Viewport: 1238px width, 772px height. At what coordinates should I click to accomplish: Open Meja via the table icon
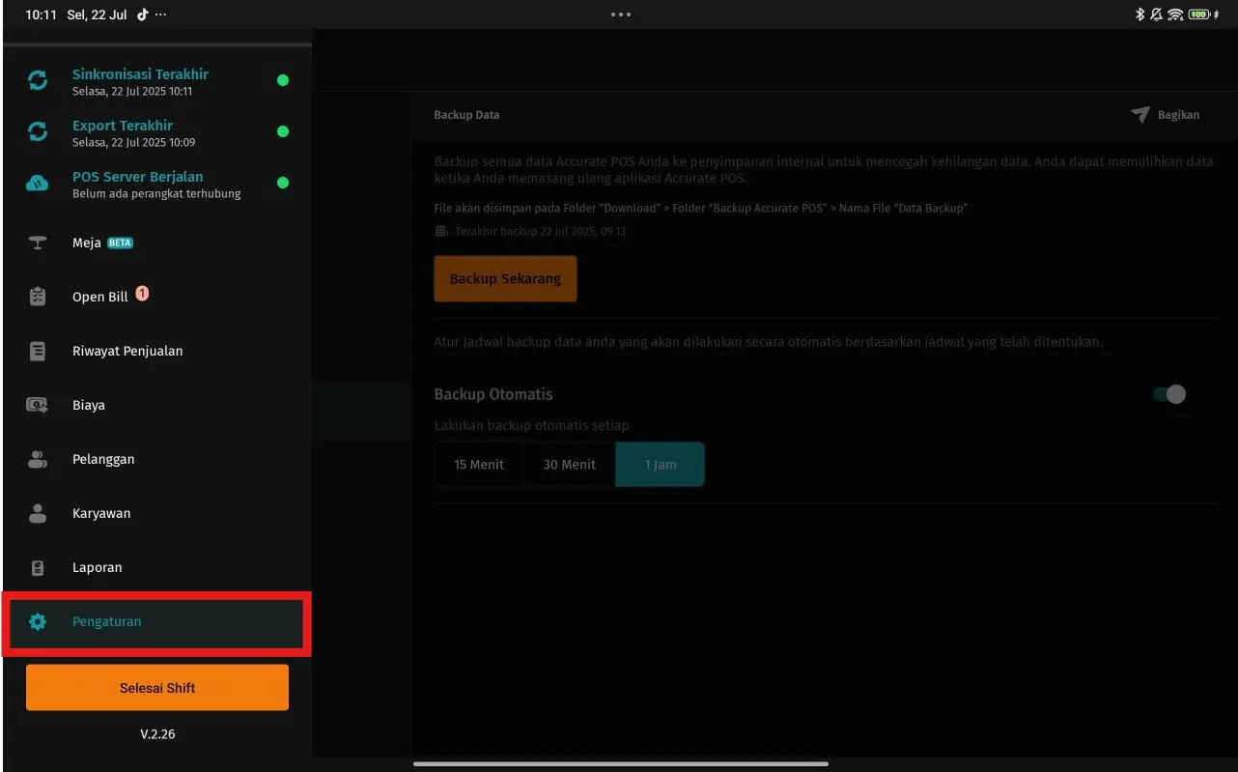[x=38, y=243]
